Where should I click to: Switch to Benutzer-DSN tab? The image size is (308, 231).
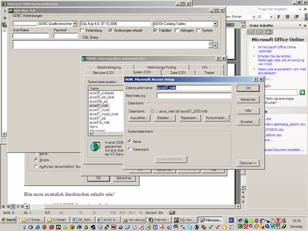pyautogui.click(x=104, y=73)
